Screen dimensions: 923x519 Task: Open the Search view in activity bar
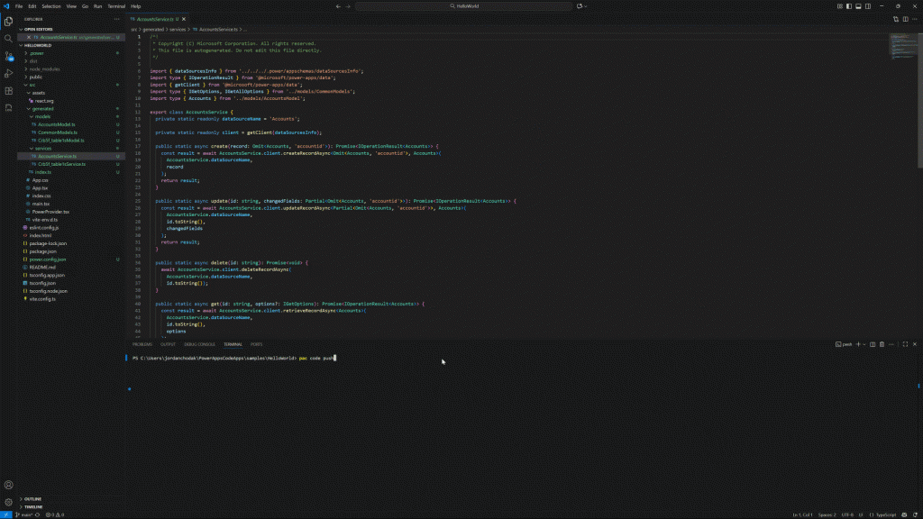pyautogui.click(x=8, y=37)
